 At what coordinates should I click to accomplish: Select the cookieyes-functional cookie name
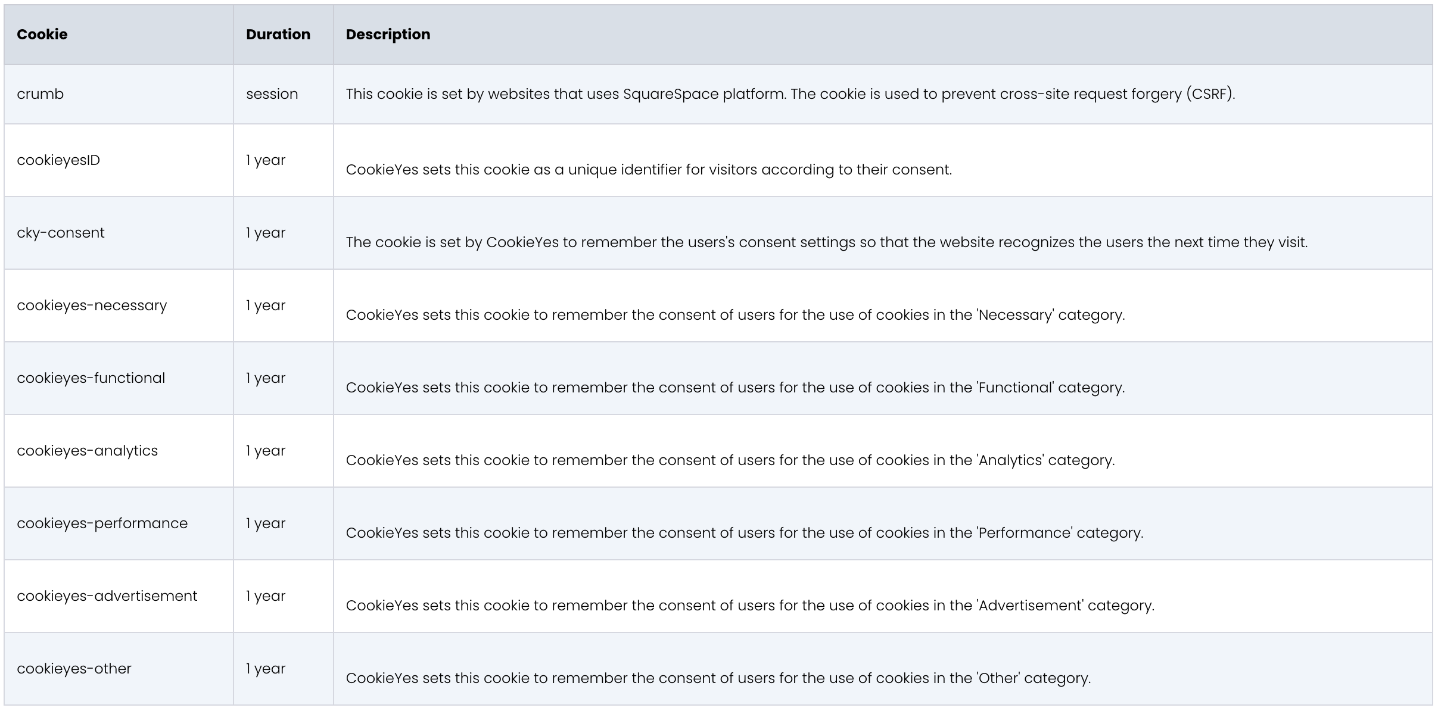pyautogui.click(x=91, y=378)
